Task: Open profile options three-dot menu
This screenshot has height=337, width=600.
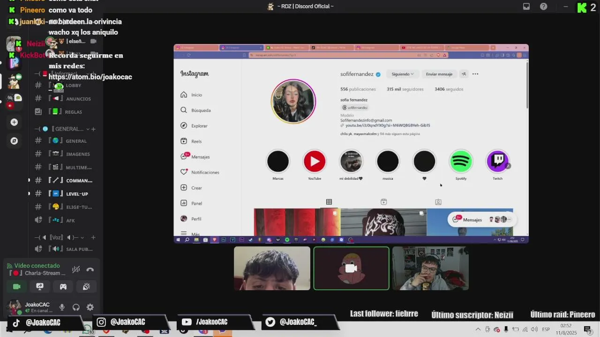Action: (475, 74)
